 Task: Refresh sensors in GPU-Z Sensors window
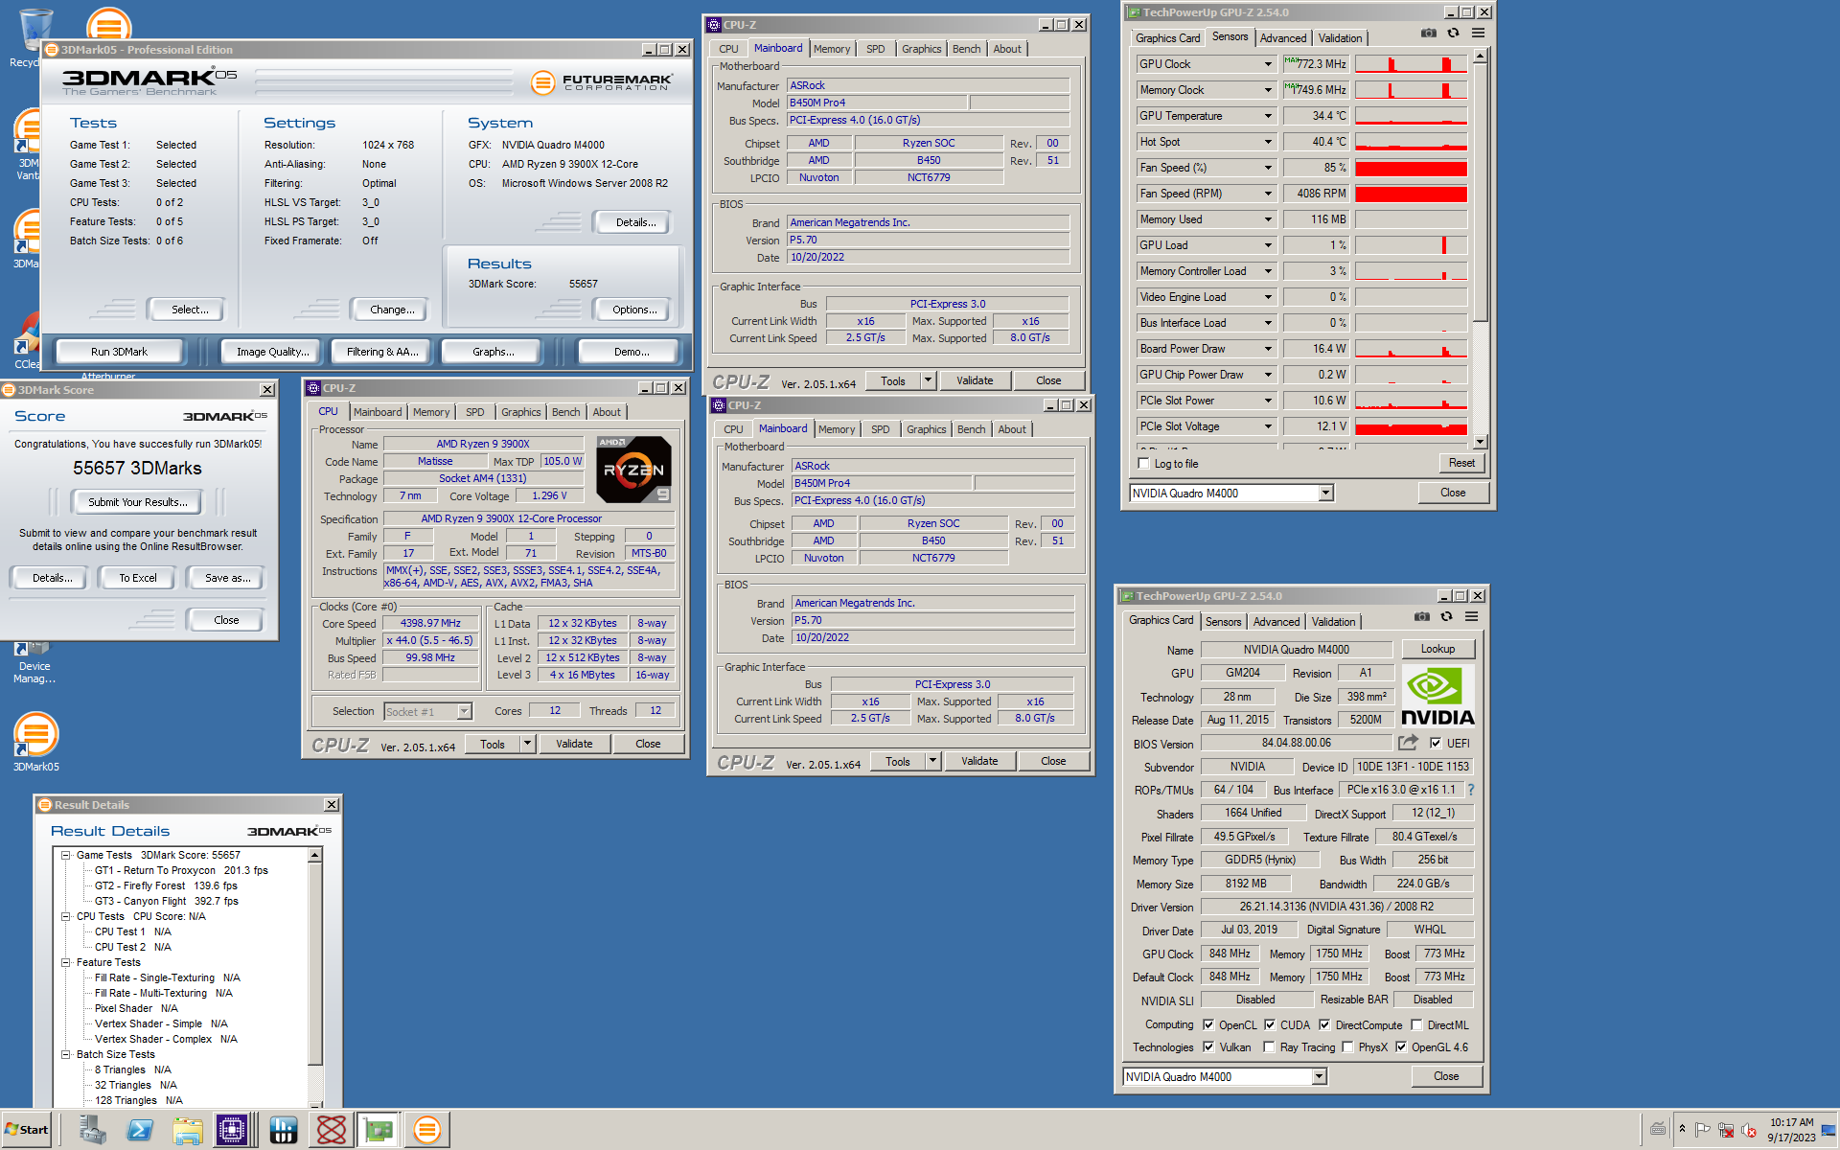[x=1453, y=33]
